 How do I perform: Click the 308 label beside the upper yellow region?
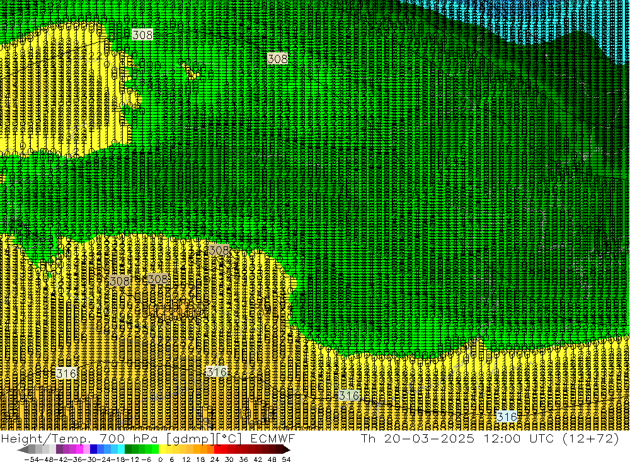pyautogui.click(x=142, y=35)
